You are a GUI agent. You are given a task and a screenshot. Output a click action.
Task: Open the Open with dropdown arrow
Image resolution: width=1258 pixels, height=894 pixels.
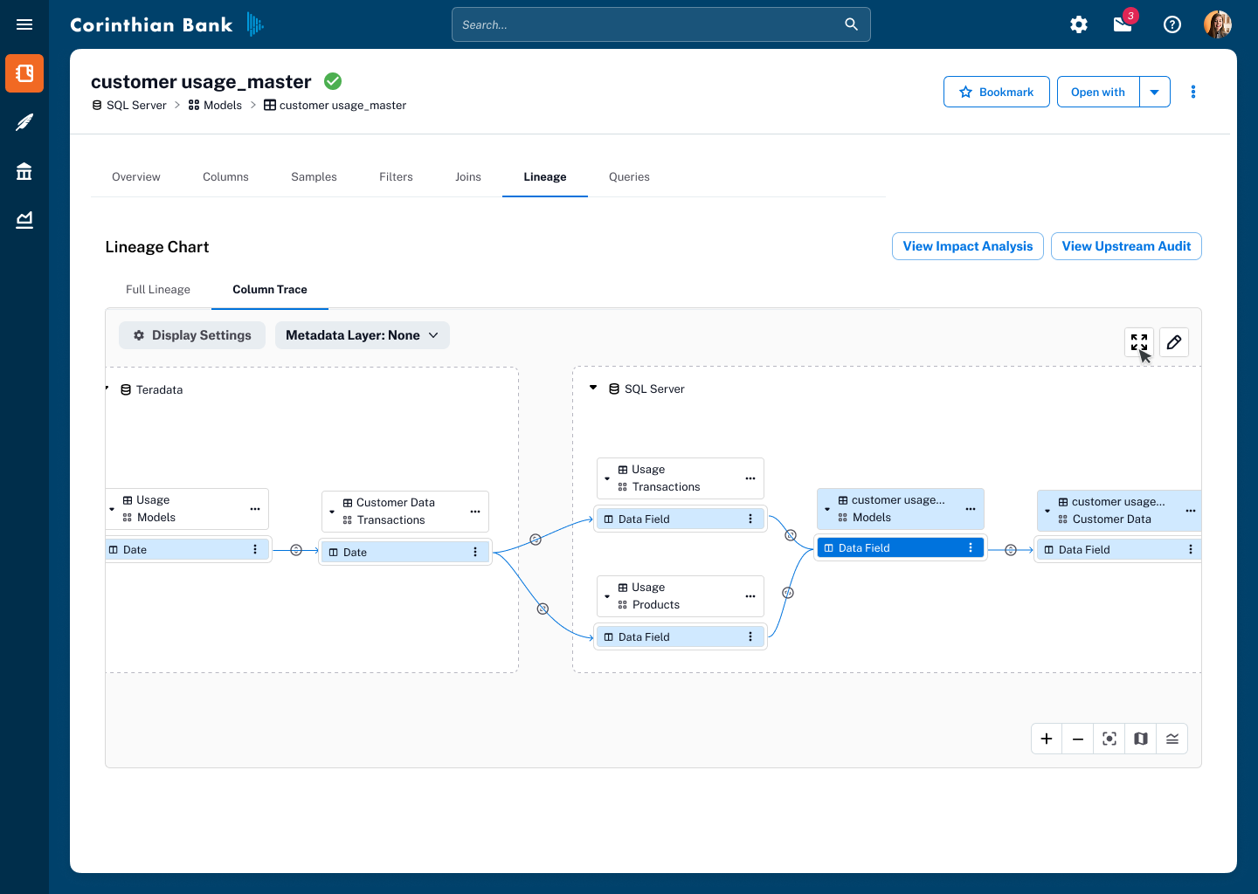coord(1155,92)
